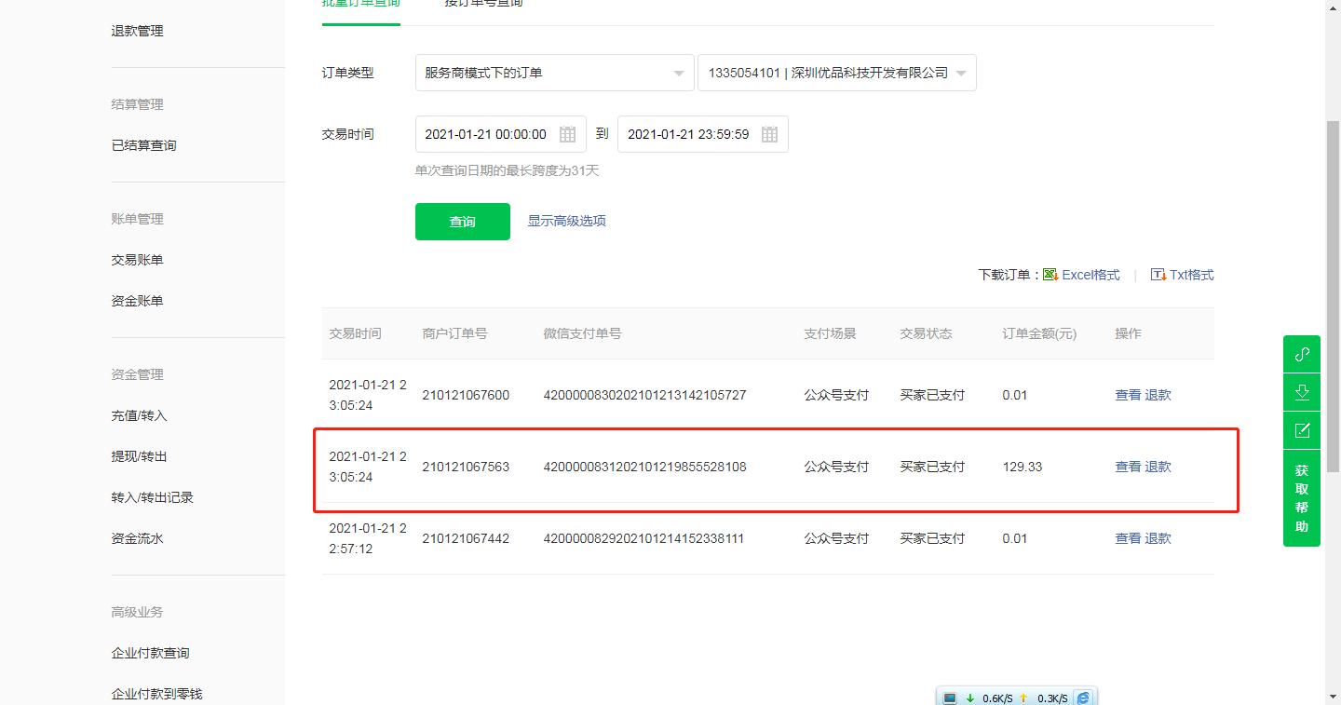Expand the 订单类型 dropdown

point(554,73)
